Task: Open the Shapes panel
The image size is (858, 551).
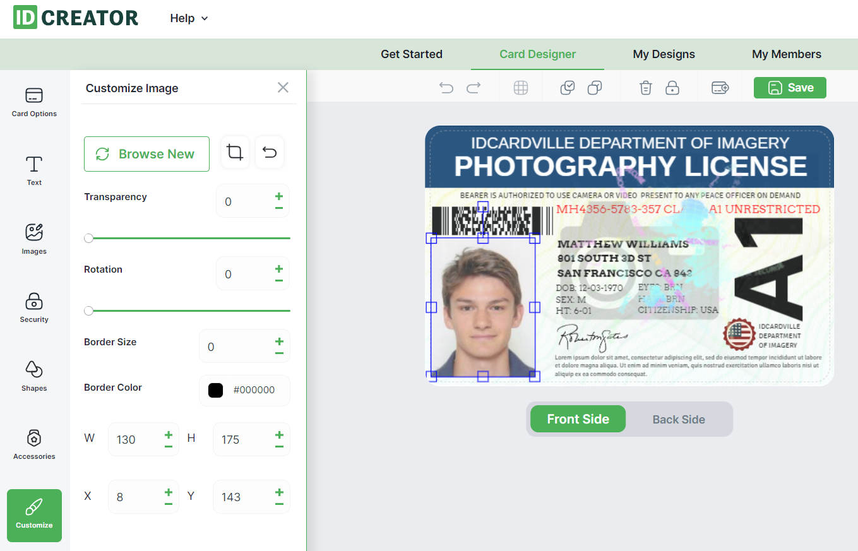Action: tap(34, 376)
